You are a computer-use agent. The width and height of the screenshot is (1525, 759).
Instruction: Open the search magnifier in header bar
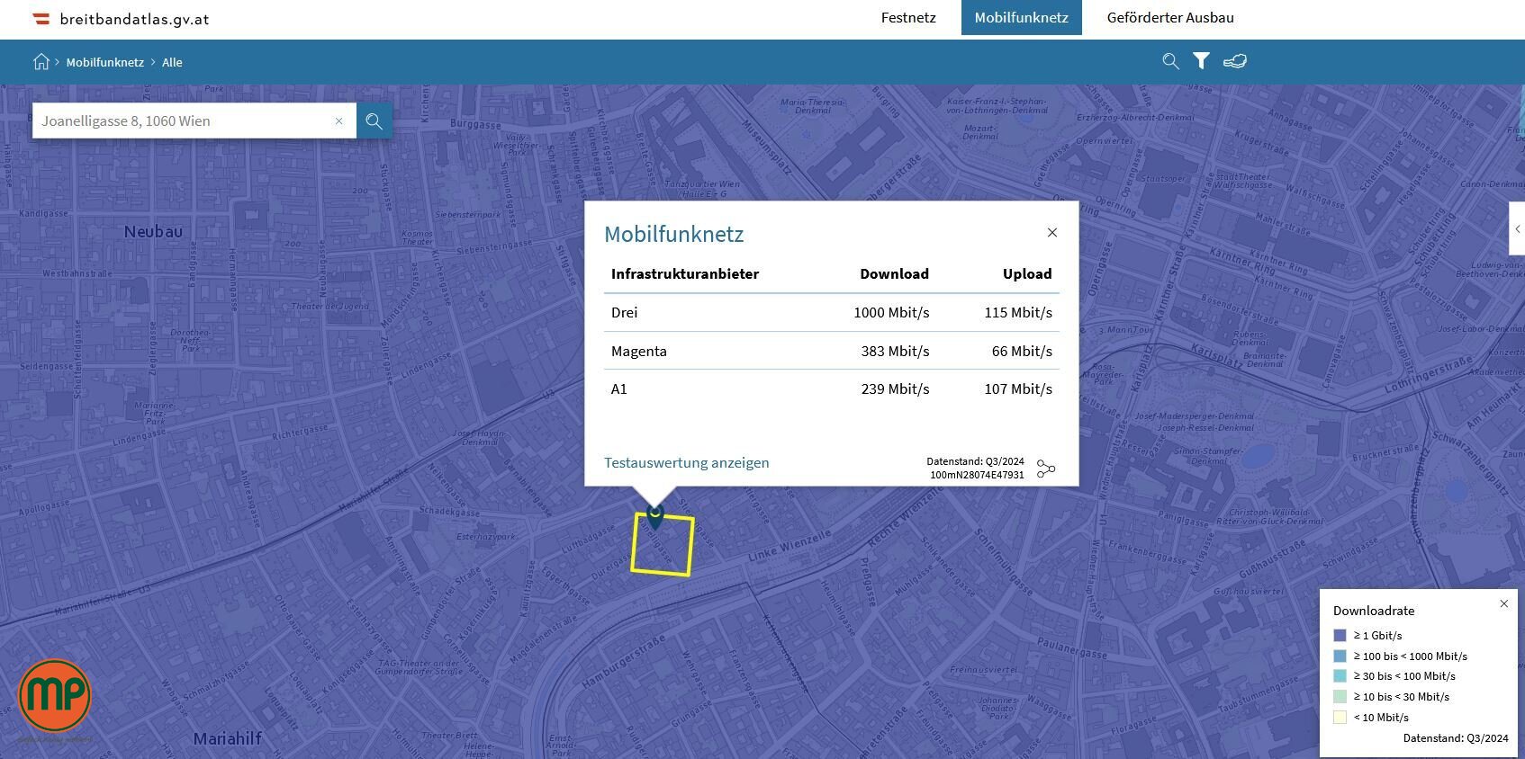click(1170, 61)
